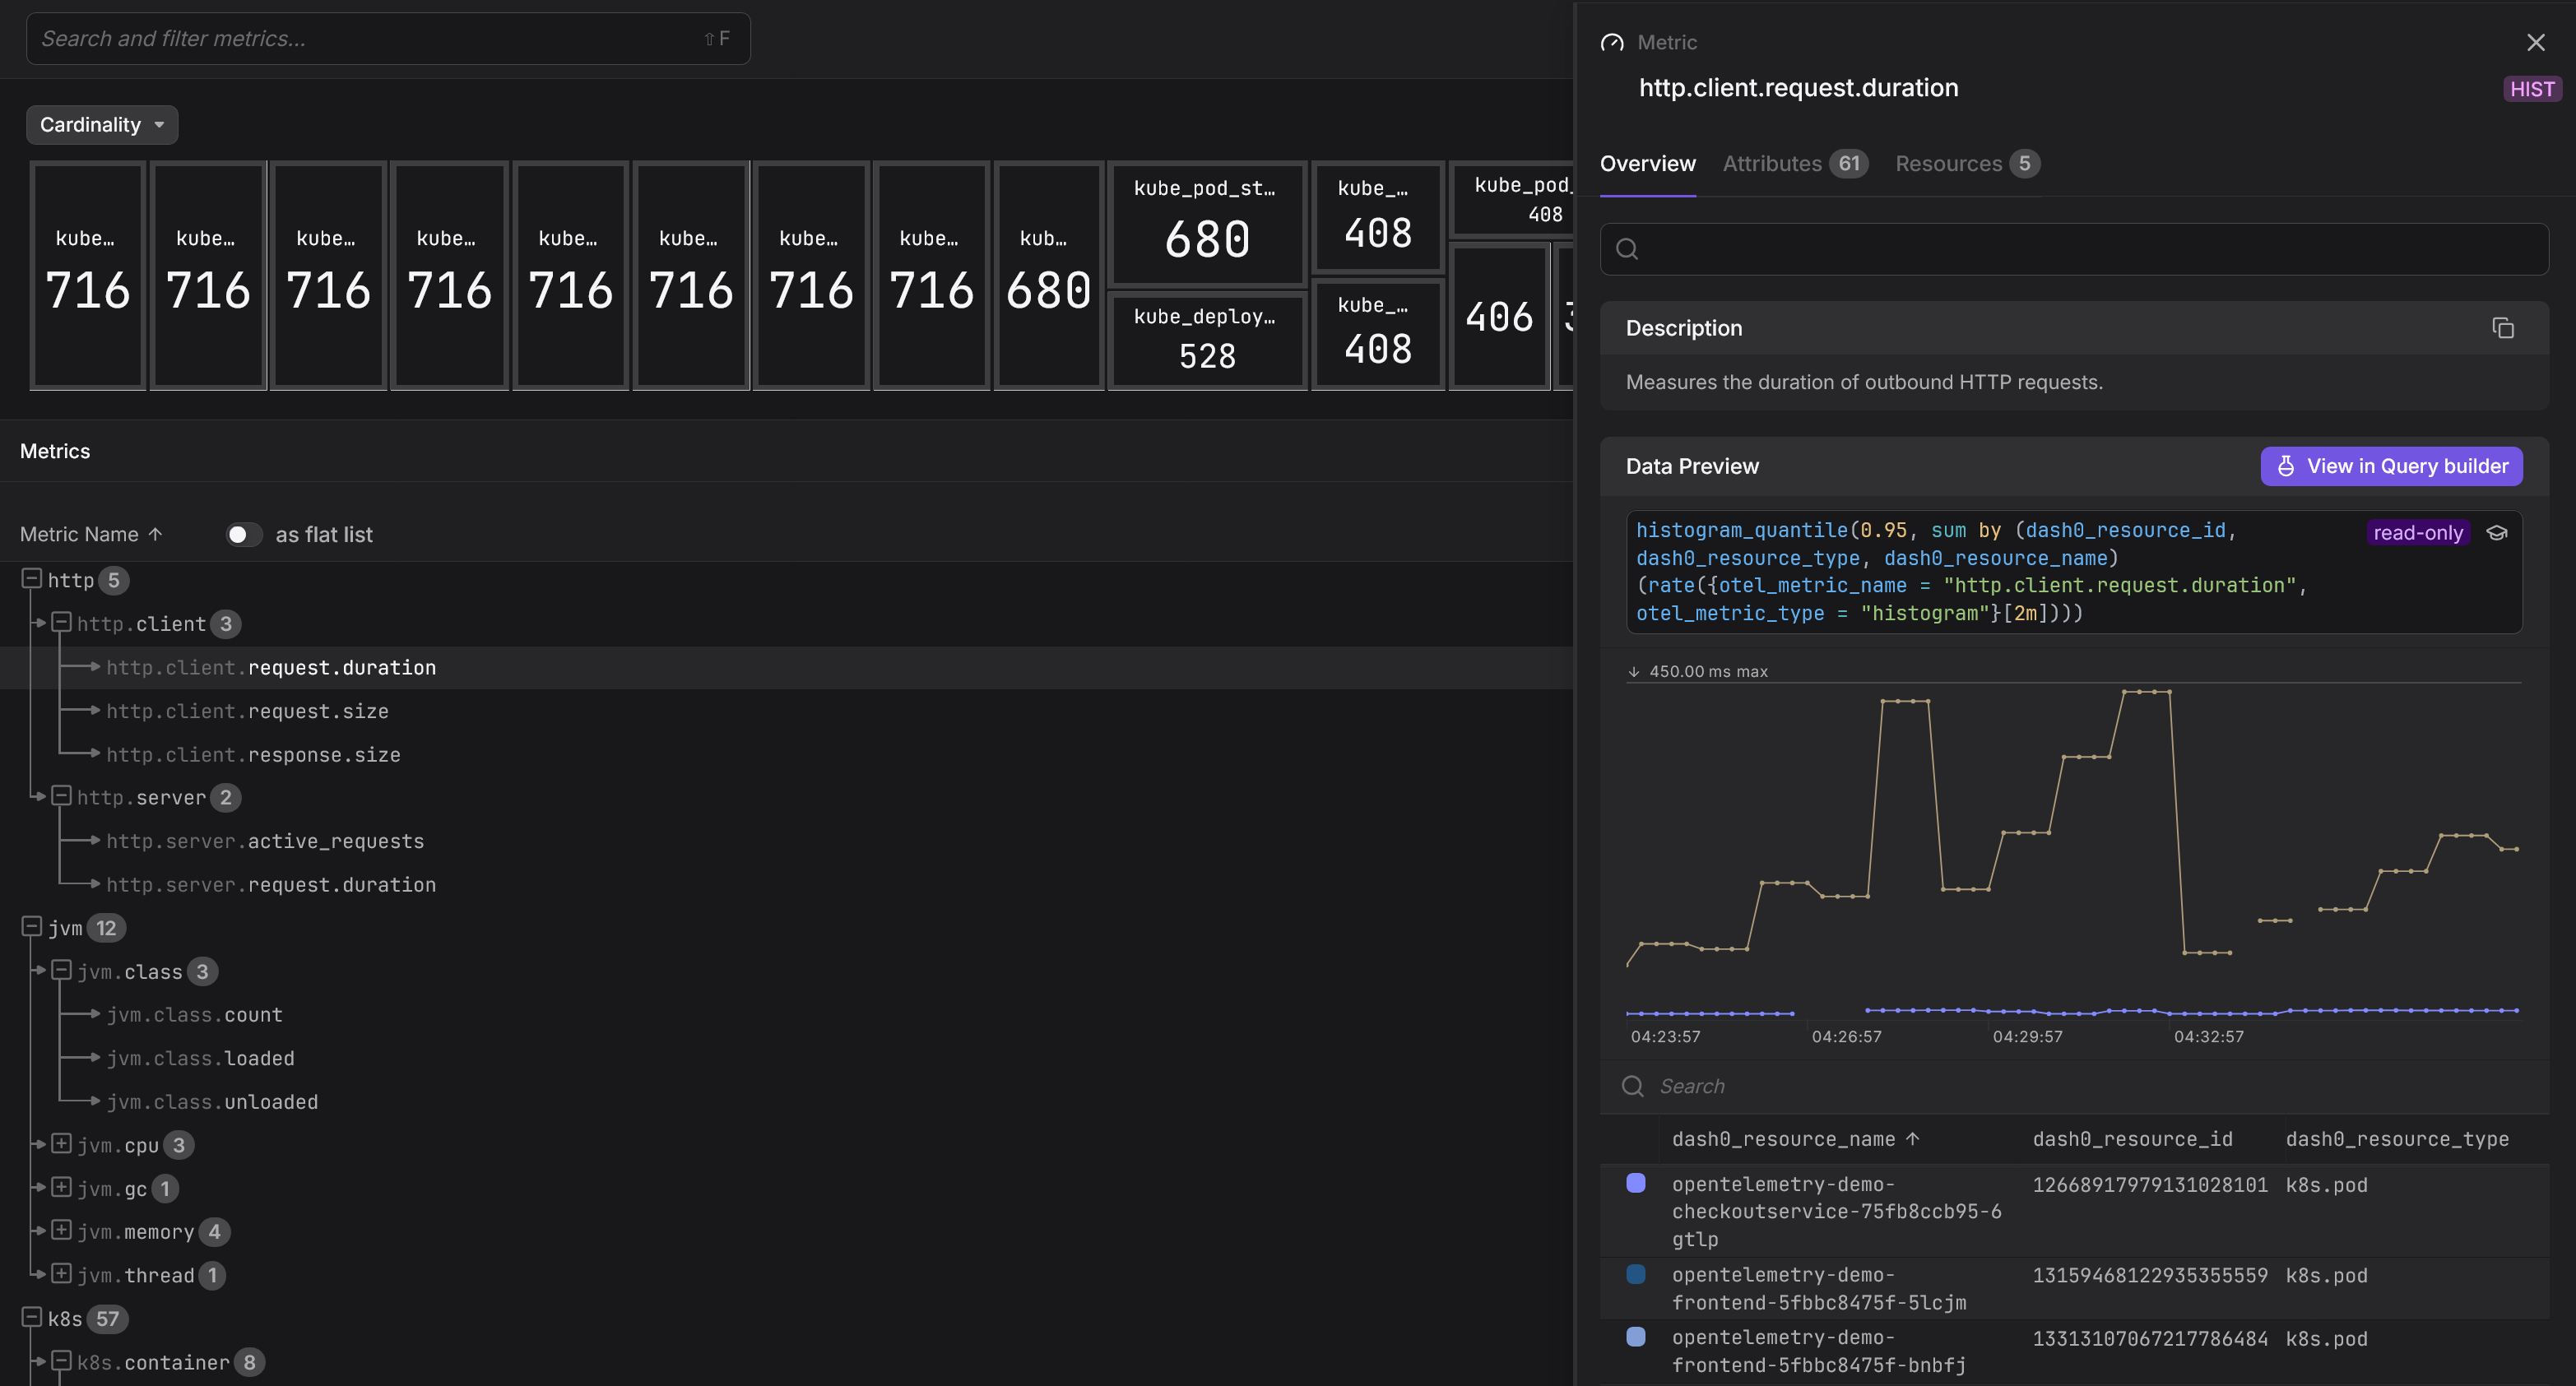Select http.server.request.duration metric
The image size is (2576, 1386).
pos(271,885)
